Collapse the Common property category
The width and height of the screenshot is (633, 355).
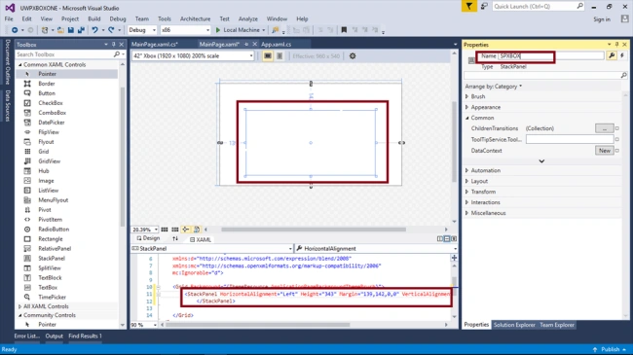point(467,118)
